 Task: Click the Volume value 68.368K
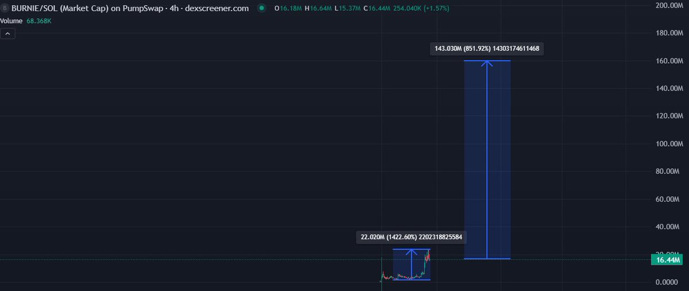tap(39, 21)
